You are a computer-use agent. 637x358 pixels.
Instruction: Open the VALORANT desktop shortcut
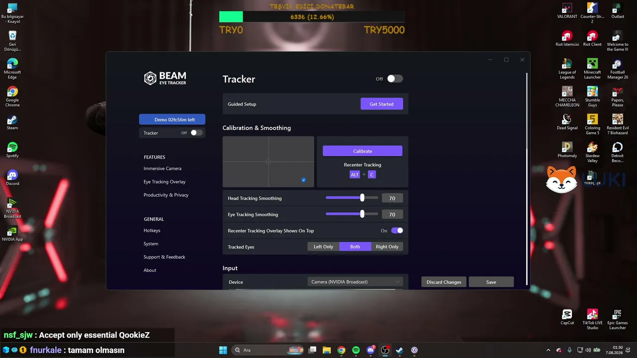[567, 11]
